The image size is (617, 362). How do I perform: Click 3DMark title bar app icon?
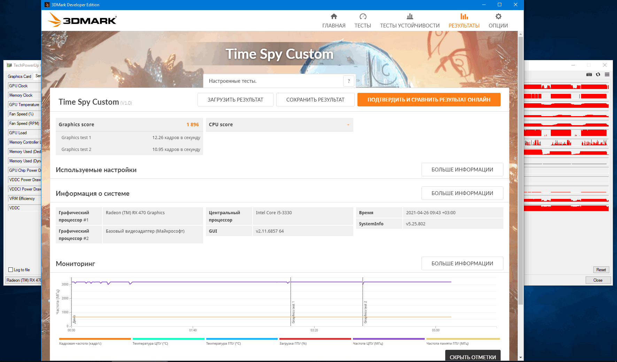pos(47,5)
